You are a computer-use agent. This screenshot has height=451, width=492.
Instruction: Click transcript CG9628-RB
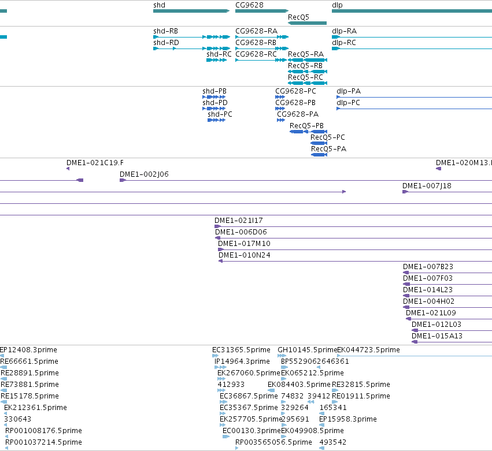[262, 49]
